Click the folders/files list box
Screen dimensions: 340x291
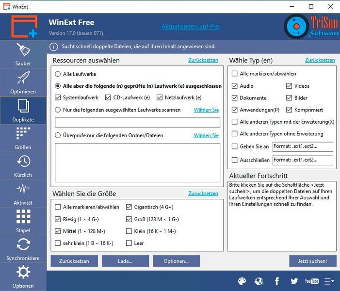click(x=137, y=162)
